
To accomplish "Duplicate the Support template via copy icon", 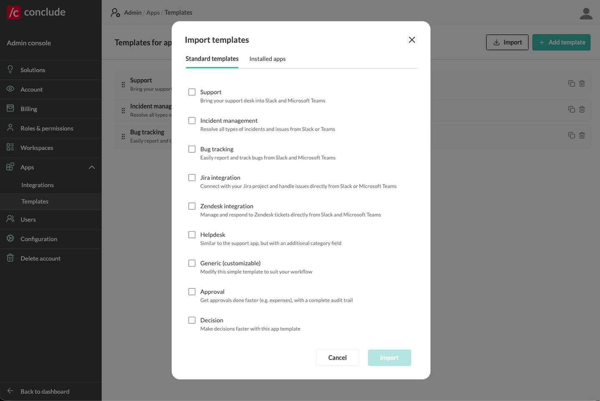I will [571, 83].
